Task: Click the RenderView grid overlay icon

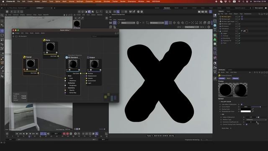Action: click(170, 23)
